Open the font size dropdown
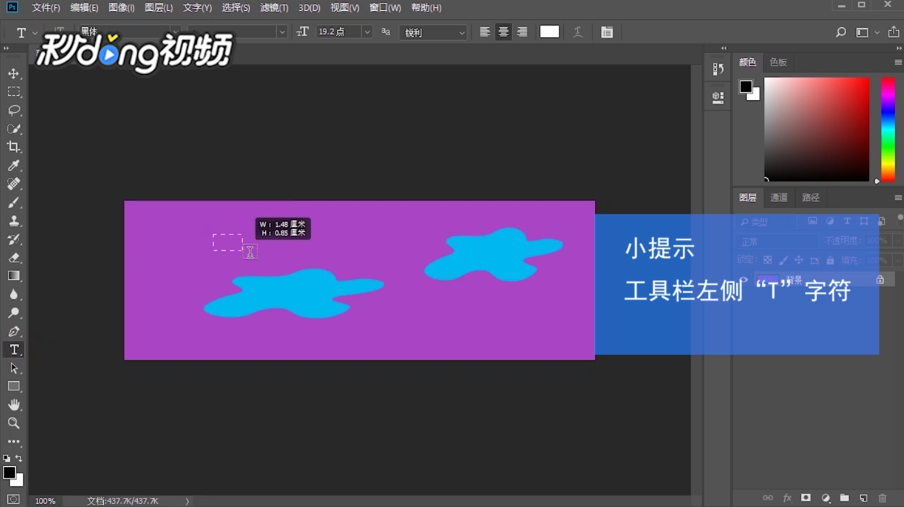Screen dimensions: 904x507 click(367, 32)
